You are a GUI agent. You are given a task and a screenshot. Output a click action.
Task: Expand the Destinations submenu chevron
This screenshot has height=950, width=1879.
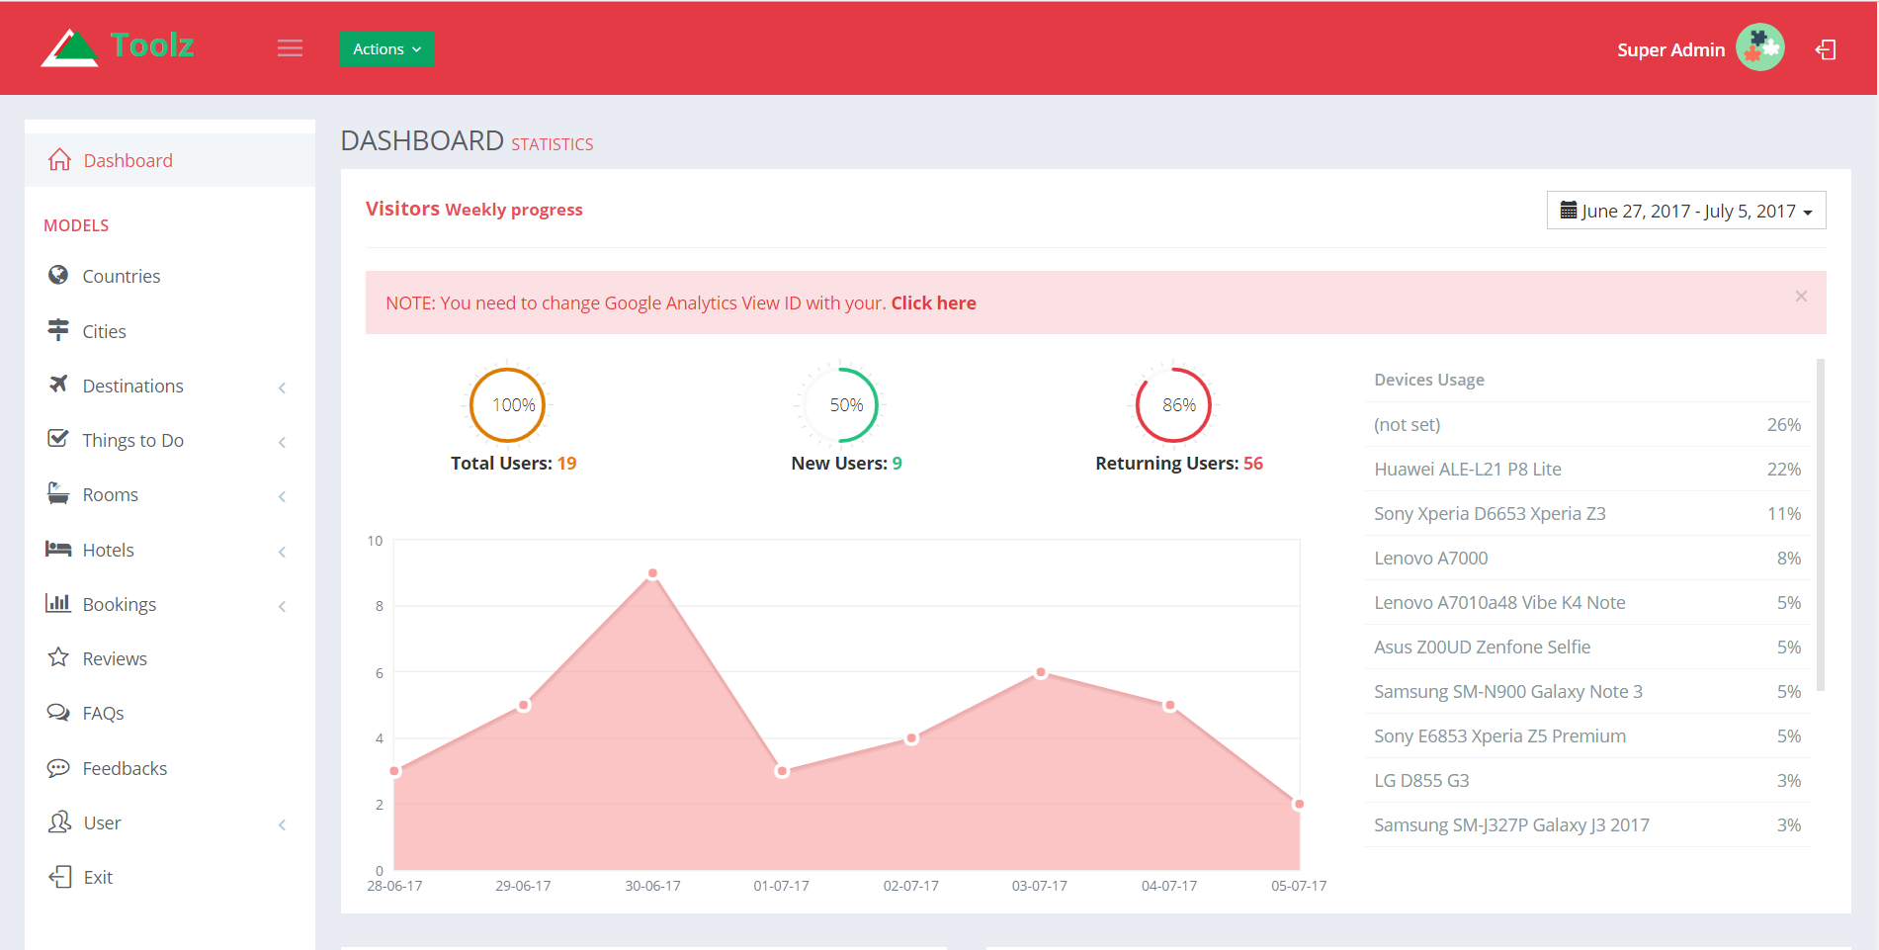283,388
